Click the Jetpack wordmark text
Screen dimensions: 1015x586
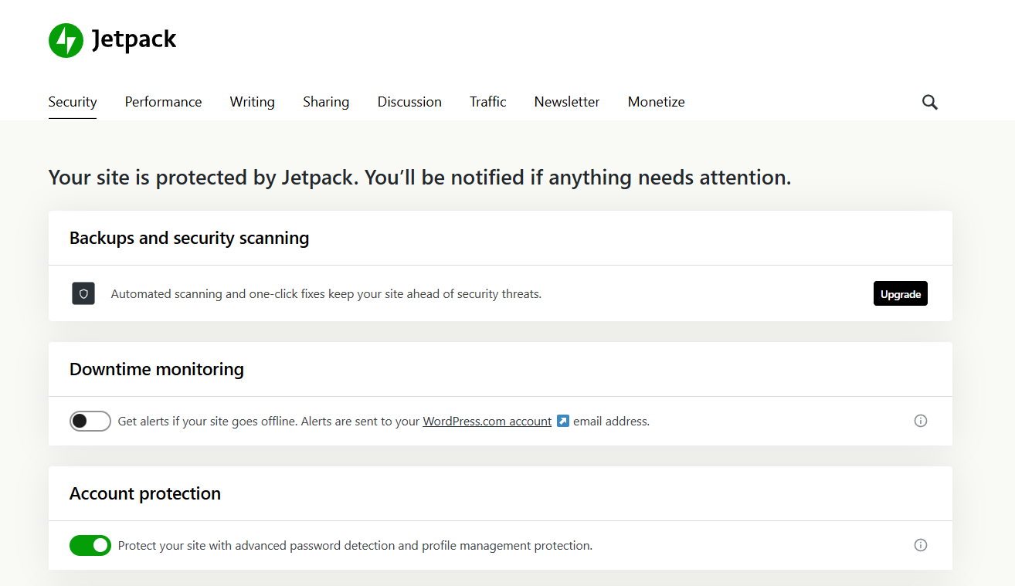click(134, 39)
